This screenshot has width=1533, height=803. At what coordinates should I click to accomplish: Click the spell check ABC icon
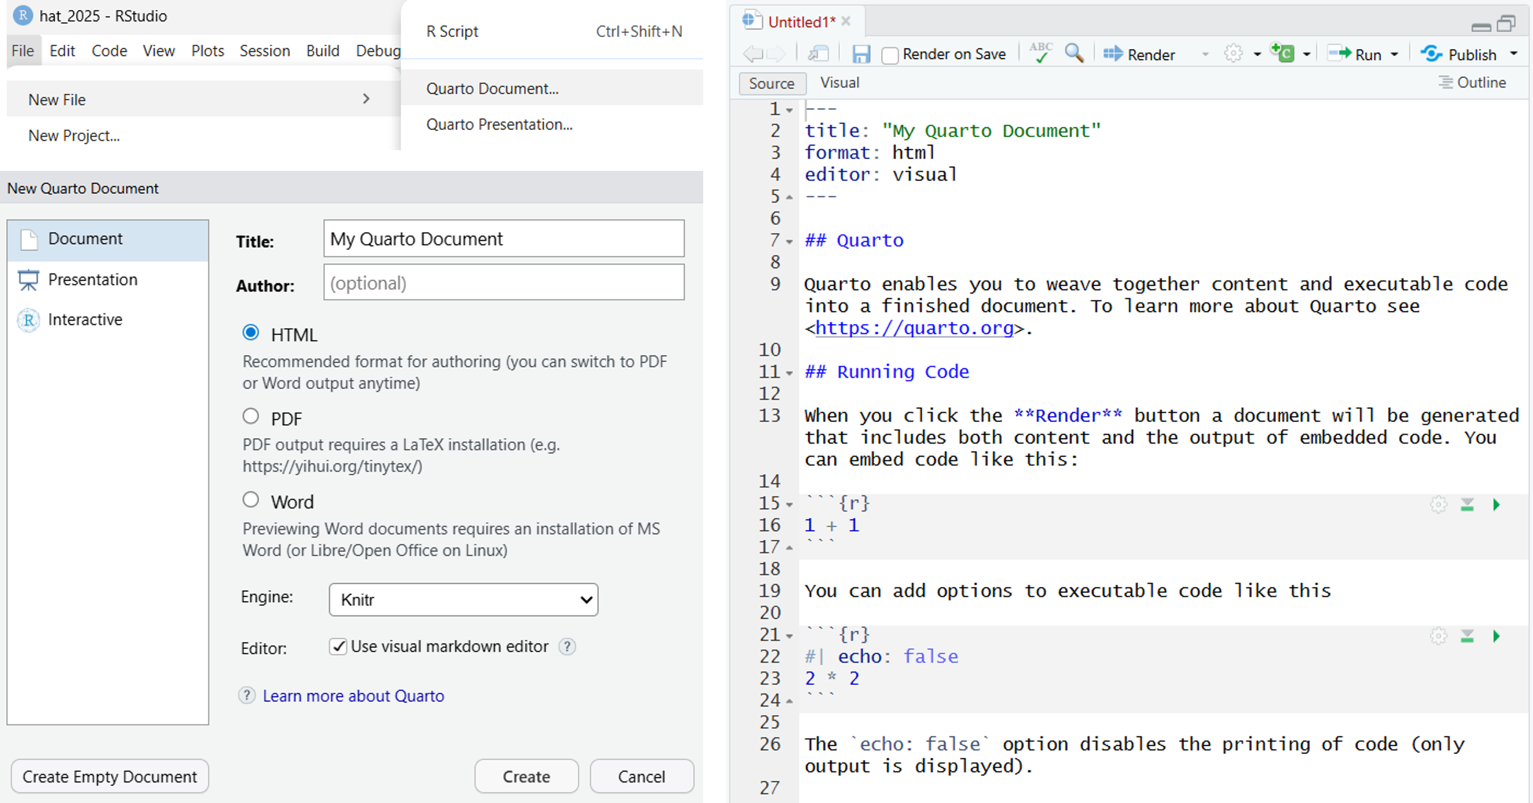1041,53
